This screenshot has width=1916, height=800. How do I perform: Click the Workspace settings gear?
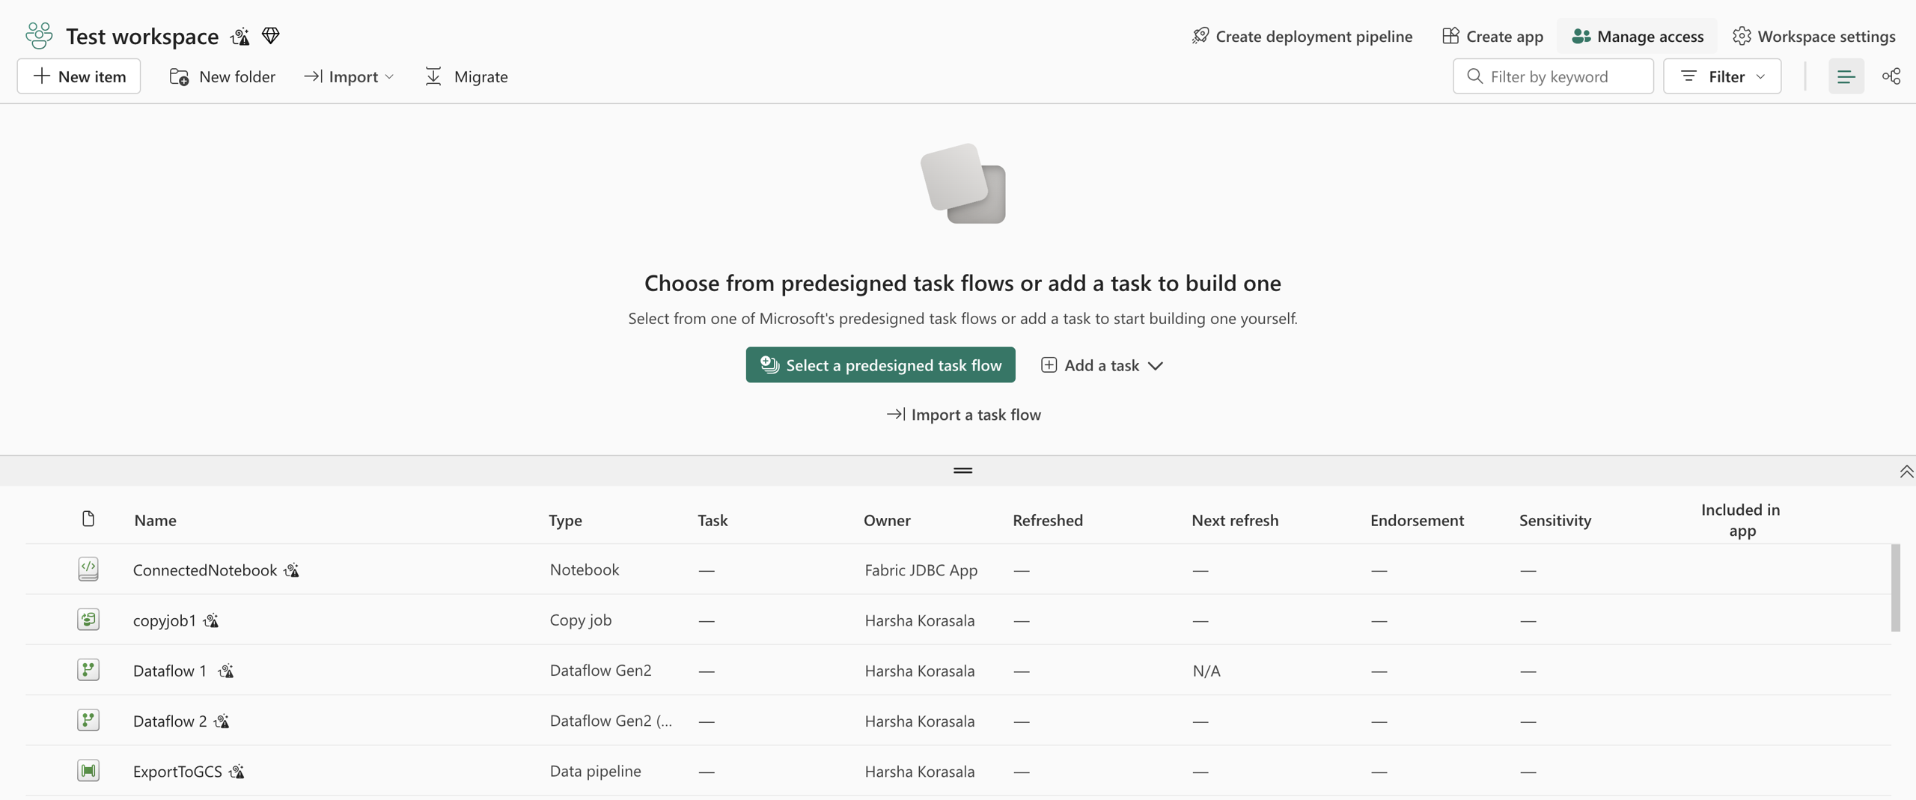(x=1742, y=36)
